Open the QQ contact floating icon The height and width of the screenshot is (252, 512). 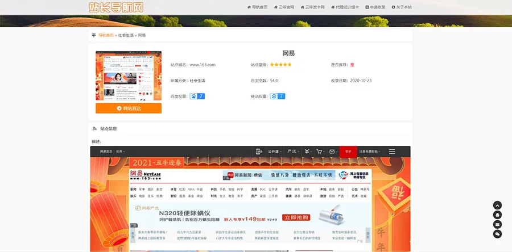coord(497,215)
